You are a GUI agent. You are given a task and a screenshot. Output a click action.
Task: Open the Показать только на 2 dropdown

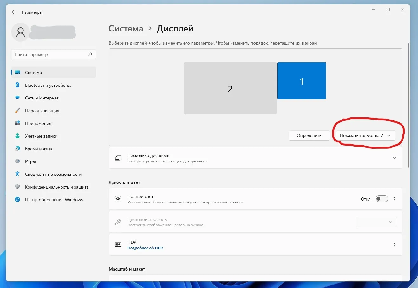(x=365, y=135)
